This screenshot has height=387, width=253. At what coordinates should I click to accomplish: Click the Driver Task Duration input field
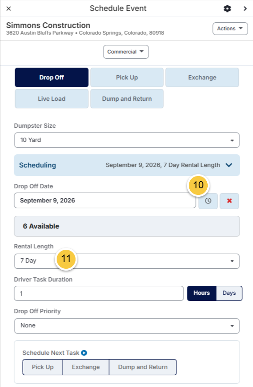[x=99, y=293]
